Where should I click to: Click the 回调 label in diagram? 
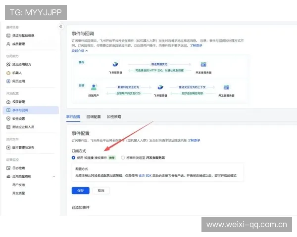click(81, 85)
